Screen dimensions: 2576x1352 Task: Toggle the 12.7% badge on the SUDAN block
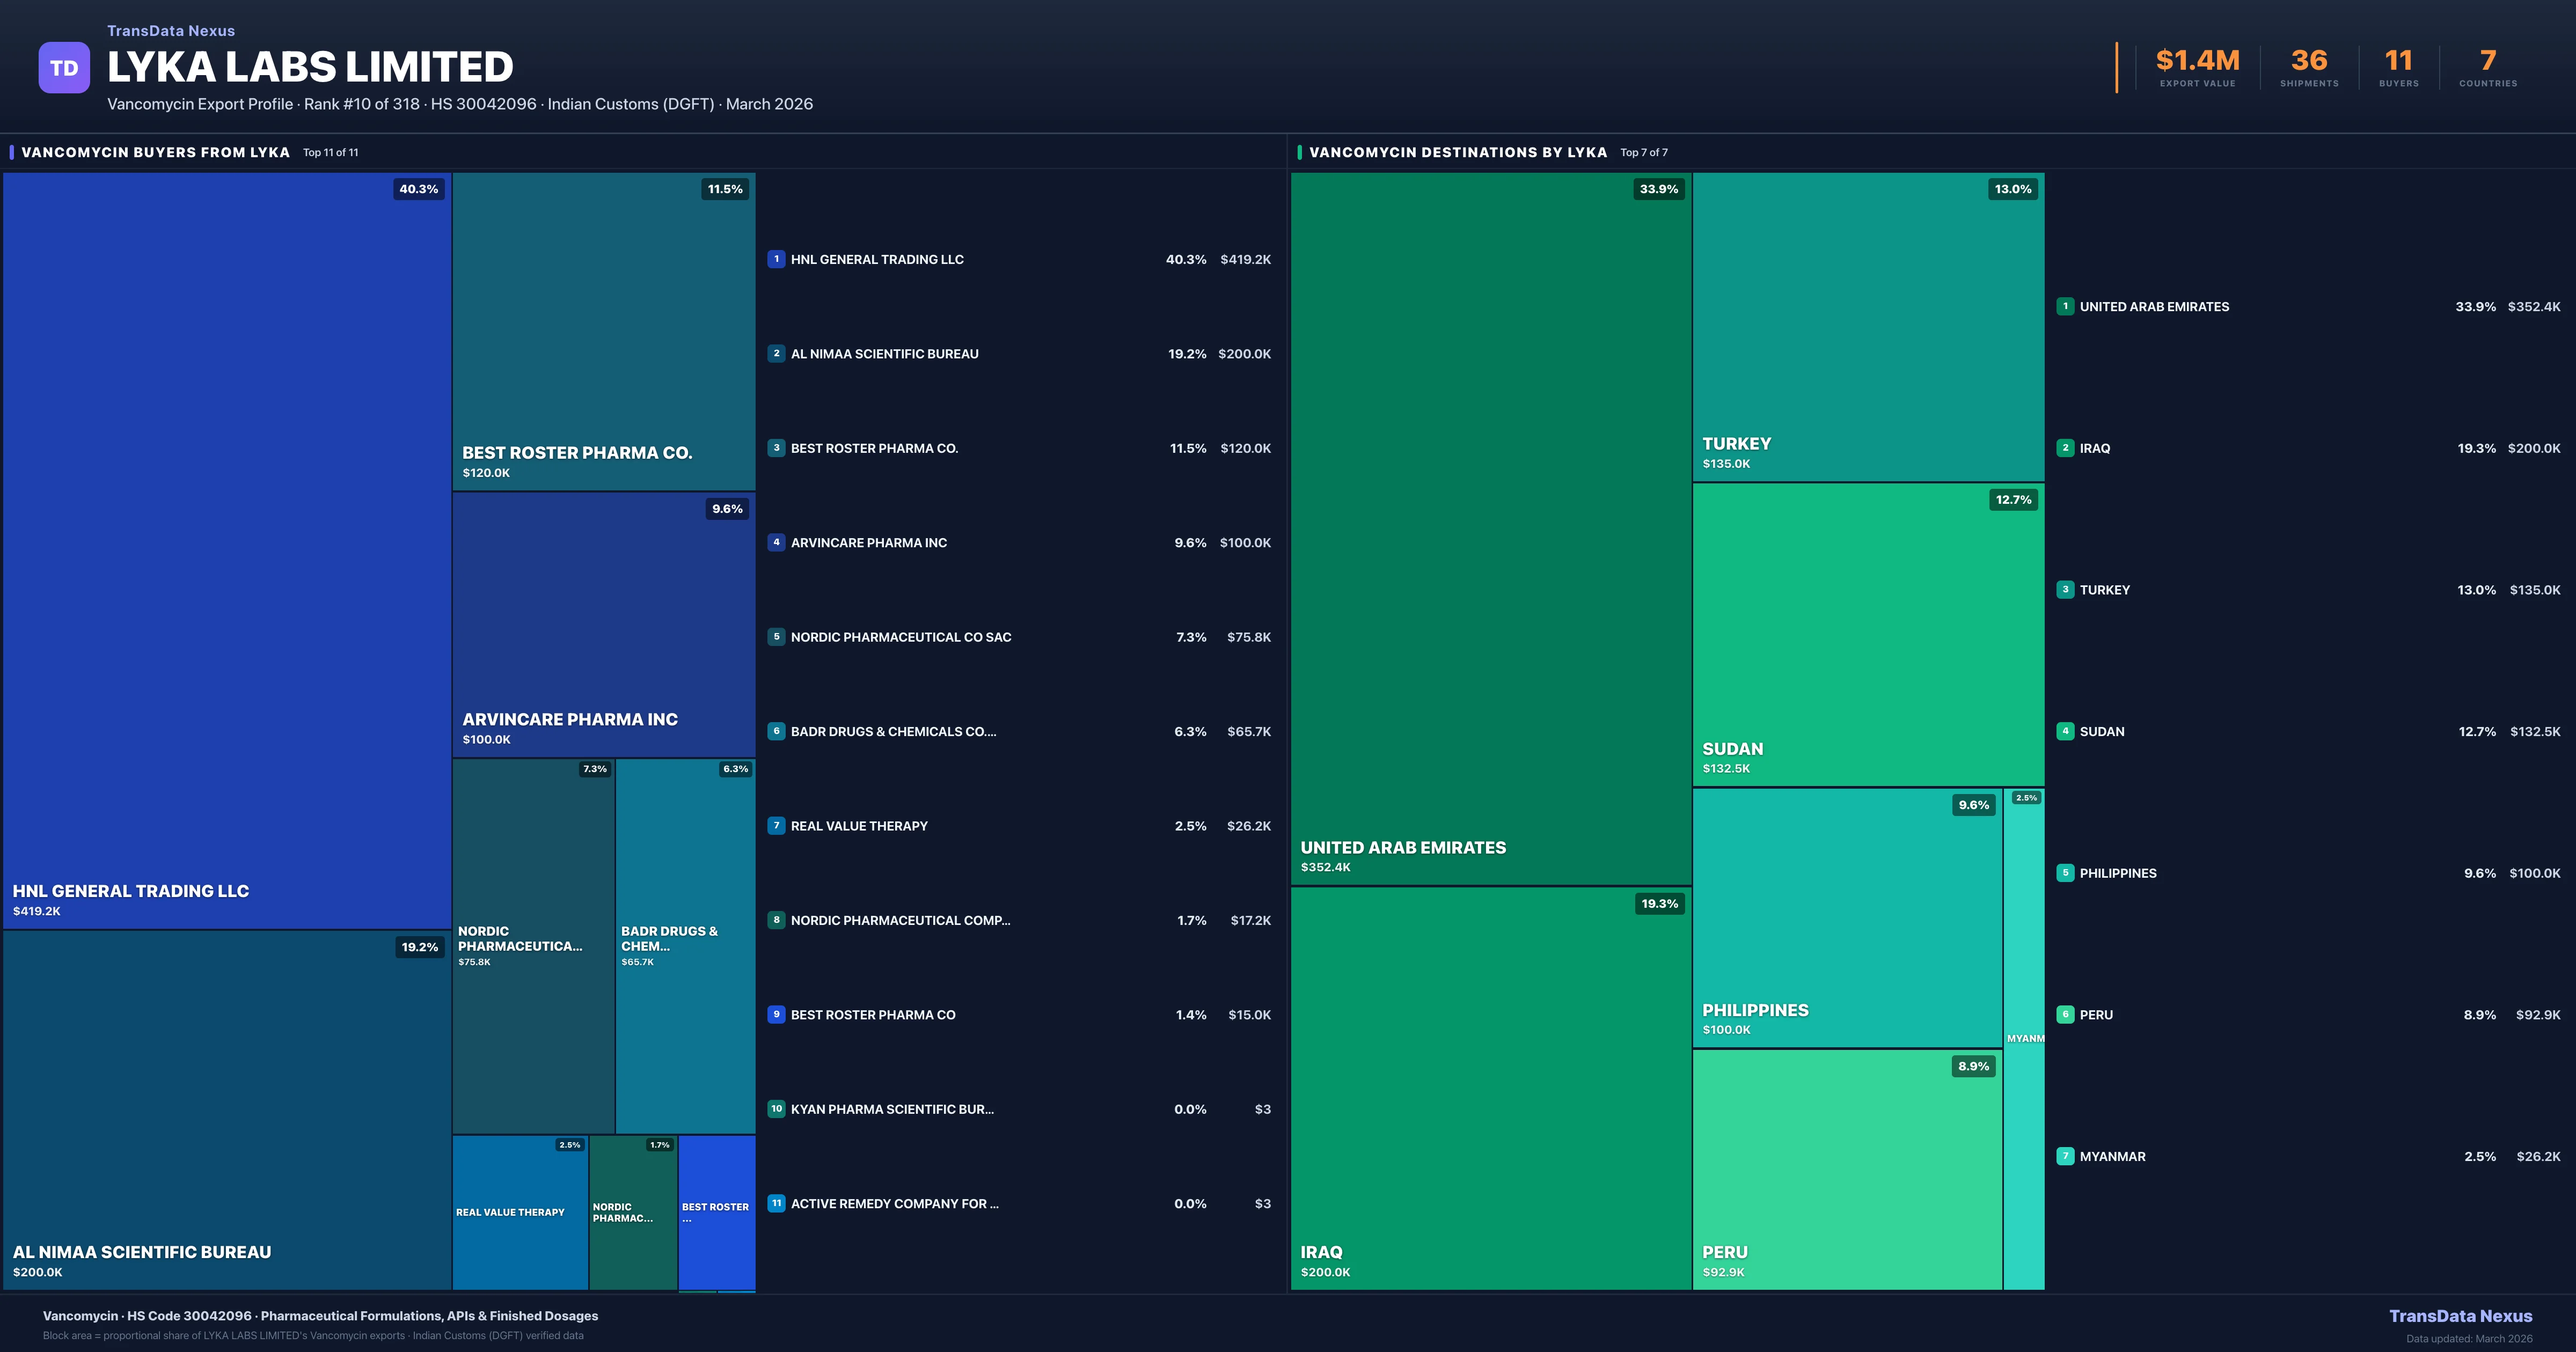(x=2013, y=500)
